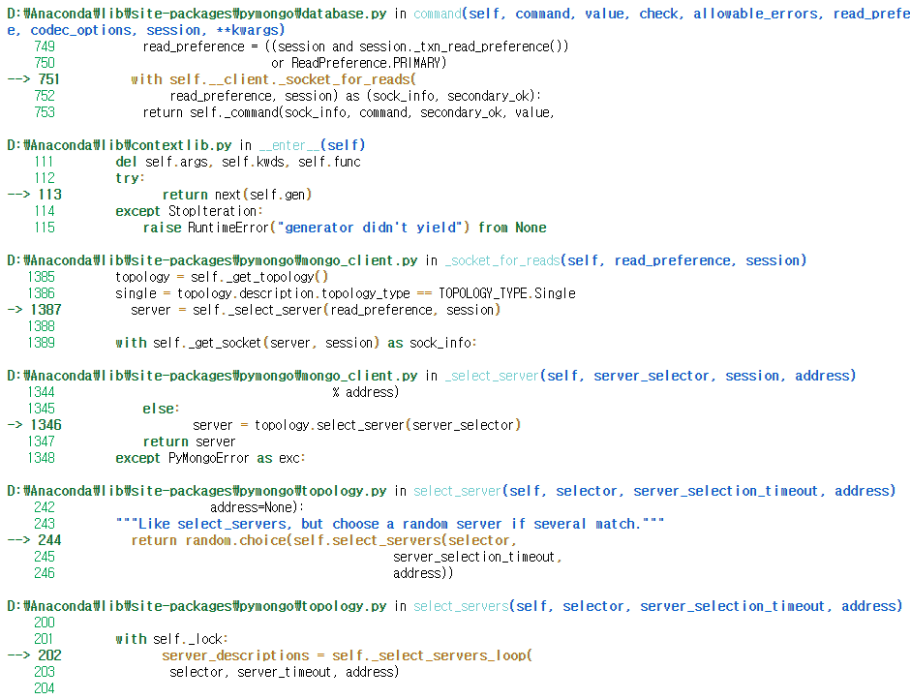Screen dimensions: 910x700
Task: Click 'codec_options, session, **kwargs)' signature continuation
Action: click(157, 30)
